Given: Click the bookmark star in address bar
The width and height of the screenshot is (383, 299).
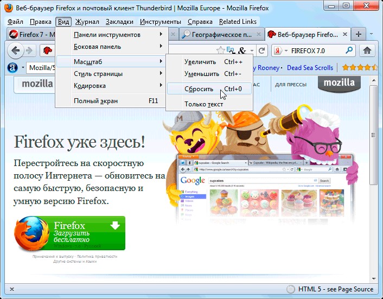Looking at the screenshot, I should 220,50.
